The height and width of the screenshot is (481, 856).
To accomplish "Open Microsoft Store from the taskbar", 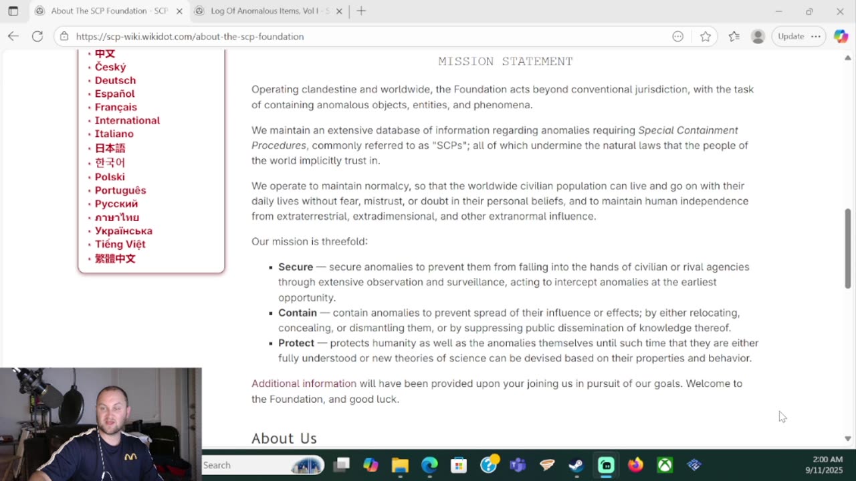I will [x=459, y=465].
